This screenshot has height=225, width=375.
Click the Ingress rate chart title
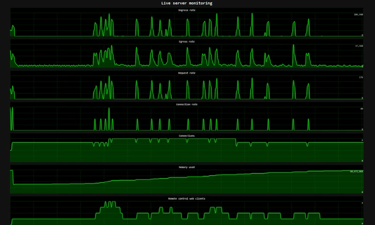coord(187,10)
